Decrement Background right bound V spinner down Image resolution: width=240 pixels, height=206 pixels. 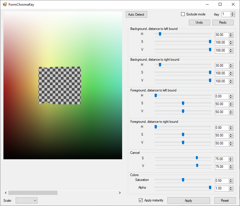point(231,83)
